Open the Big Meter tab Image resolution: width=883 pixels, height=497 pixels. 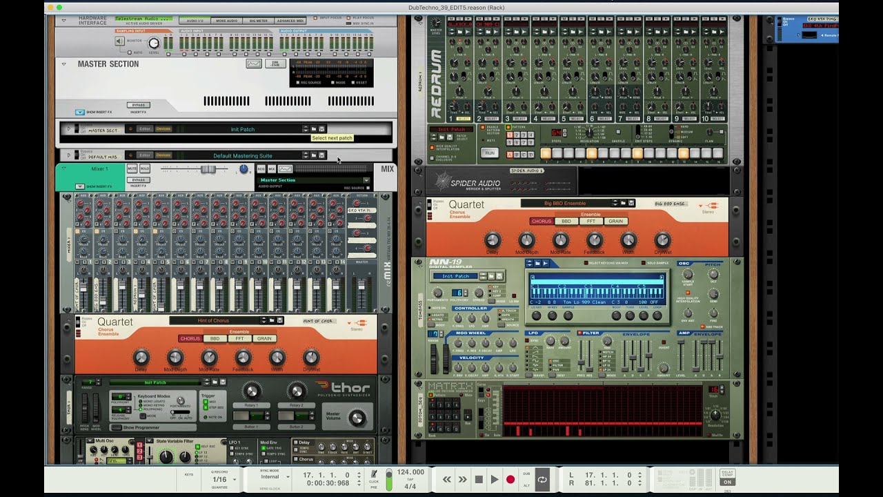pos(258,21)
